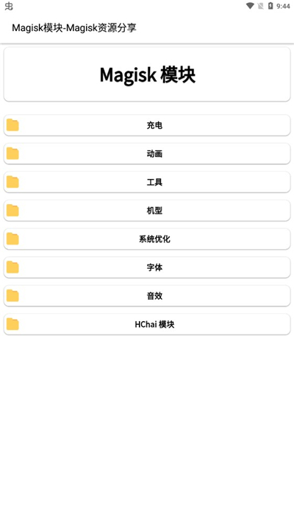Screen dimensions: 294x523
Task: Open the 充电 category
Action: [x=147, y=125]
